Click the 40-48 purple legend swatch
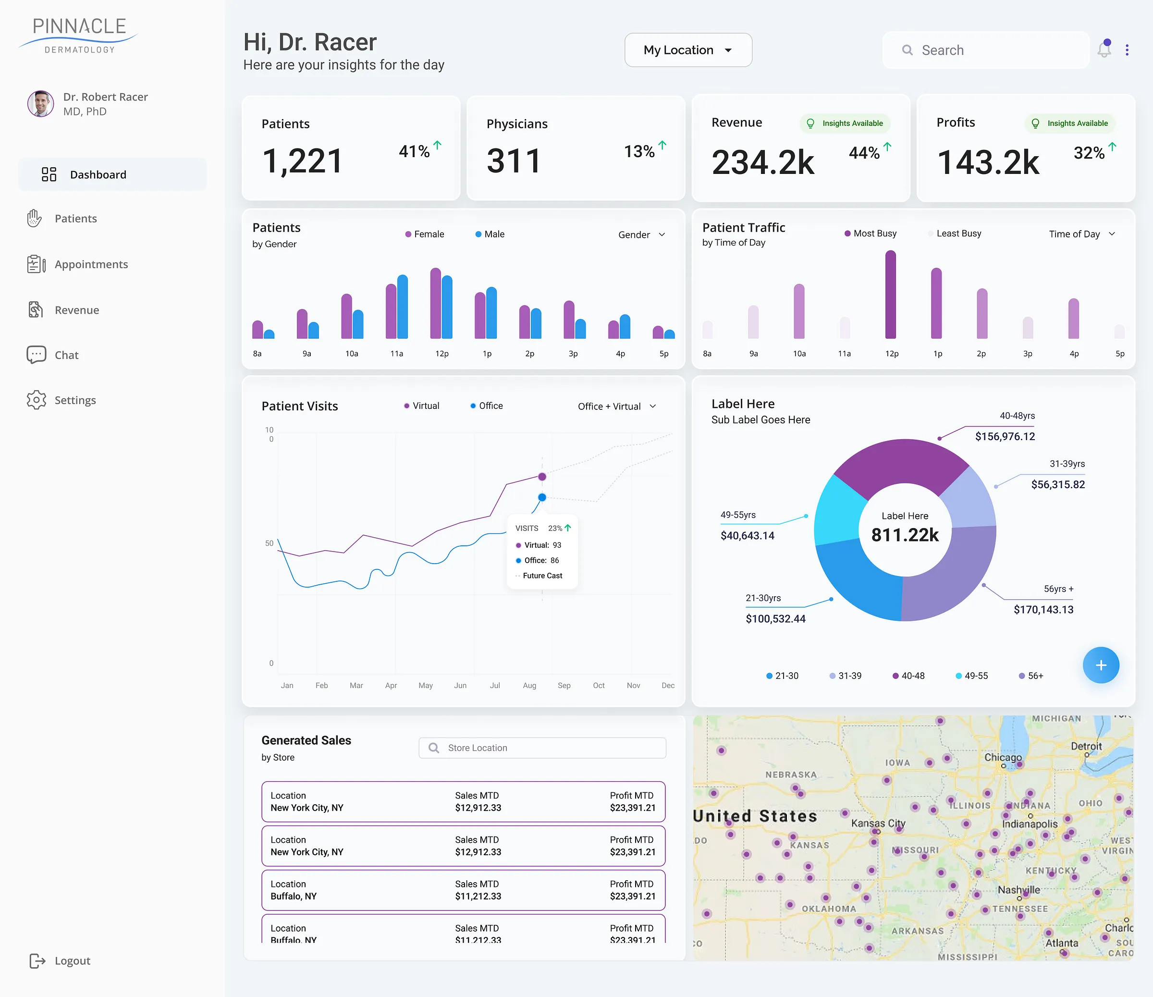This screenshot has width=1153, height=997. 895,676
